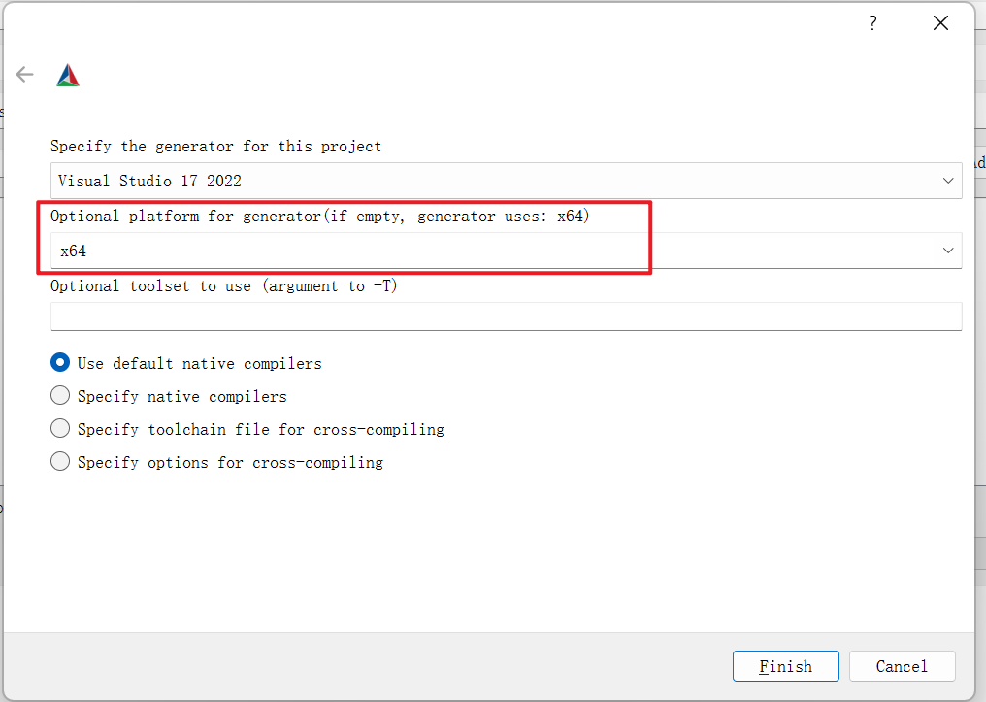Click the CMake triangle logo icon
986x702 pixels.
[x=68, y=76]
